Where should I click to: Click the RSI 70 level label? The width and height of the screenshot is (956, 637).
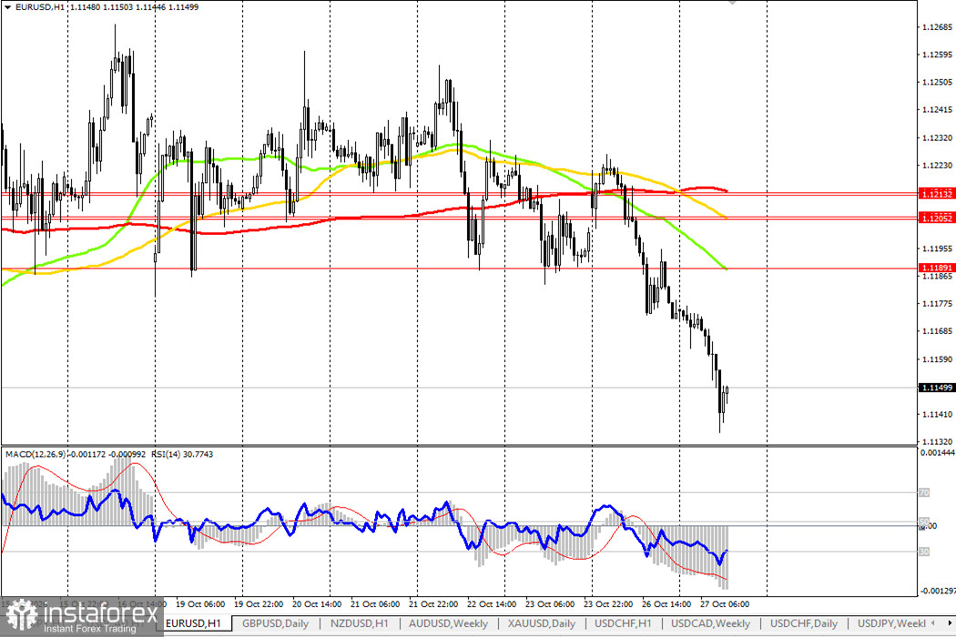924,492
